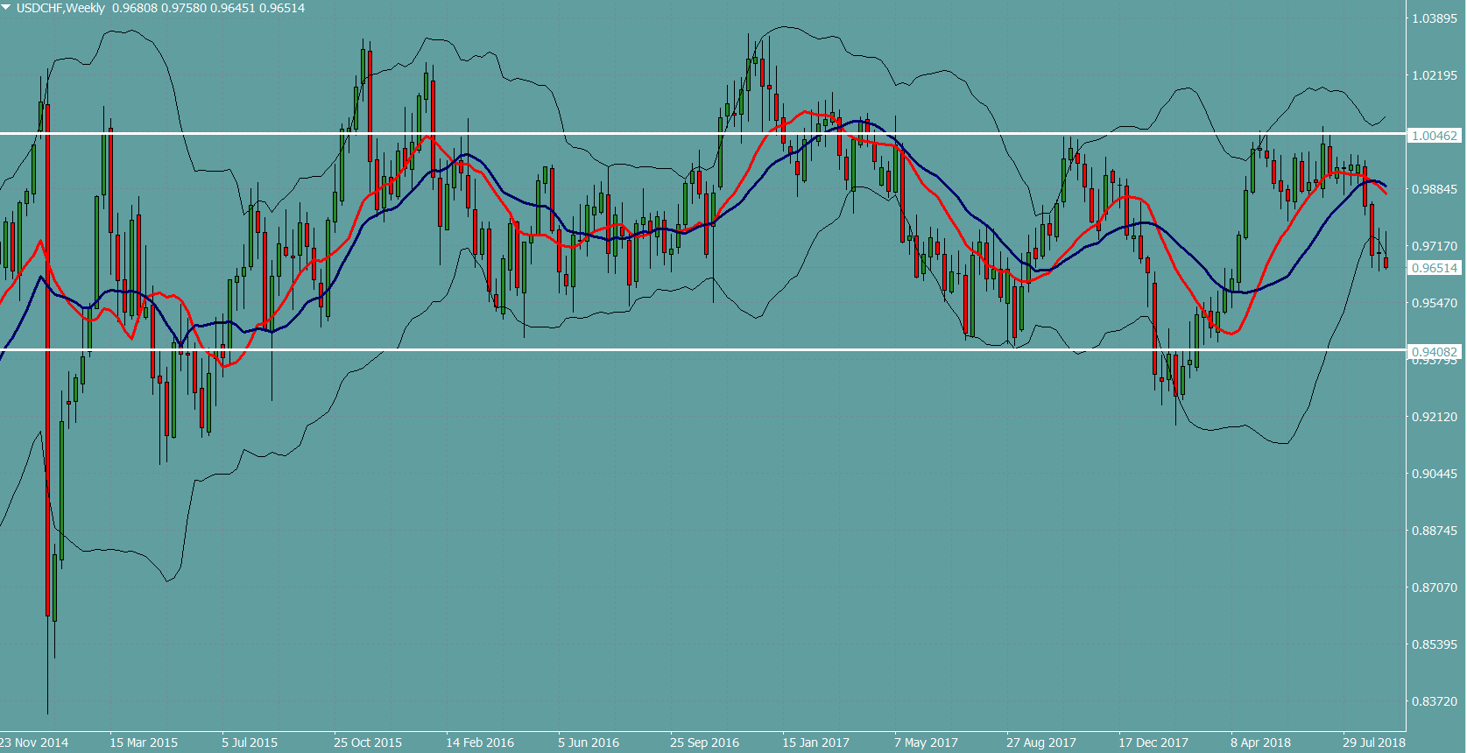The height and width of the screenshot is (753, 1467).
Task: Select the 1.00462 price tag on axis
Action: click(1435, 136)
